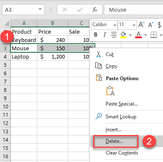The image size is (163, 162).
Task: Select row 8 header
Action: tap(5, 90)
